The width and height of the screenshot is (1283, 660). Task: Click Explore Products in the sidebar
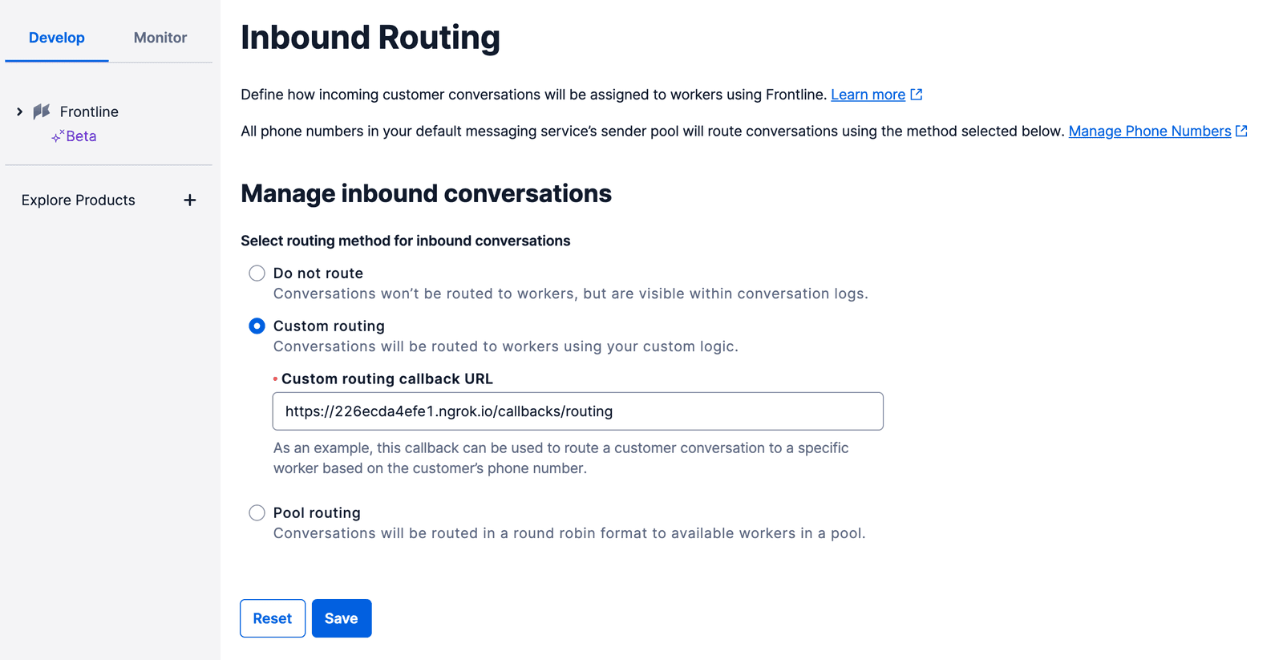[78, 200]
